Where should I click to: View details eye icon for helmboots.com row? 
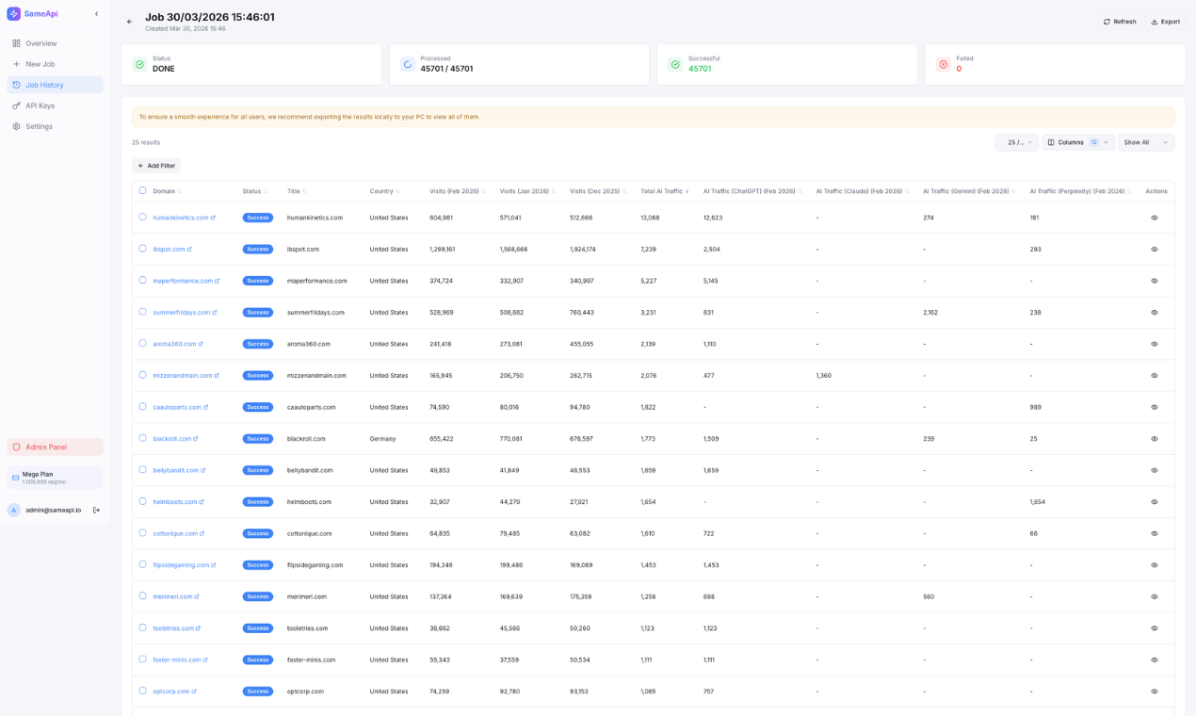[x=1155, y=502]
